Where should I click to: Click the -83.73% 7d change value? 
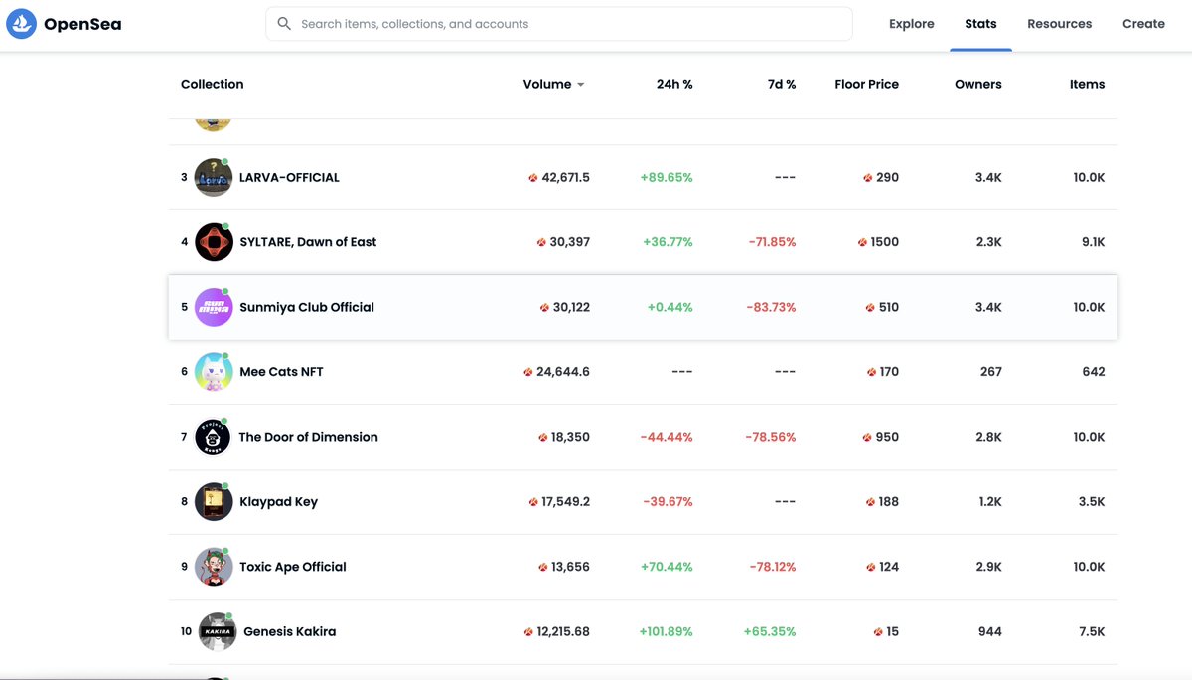tap(771, 308)
